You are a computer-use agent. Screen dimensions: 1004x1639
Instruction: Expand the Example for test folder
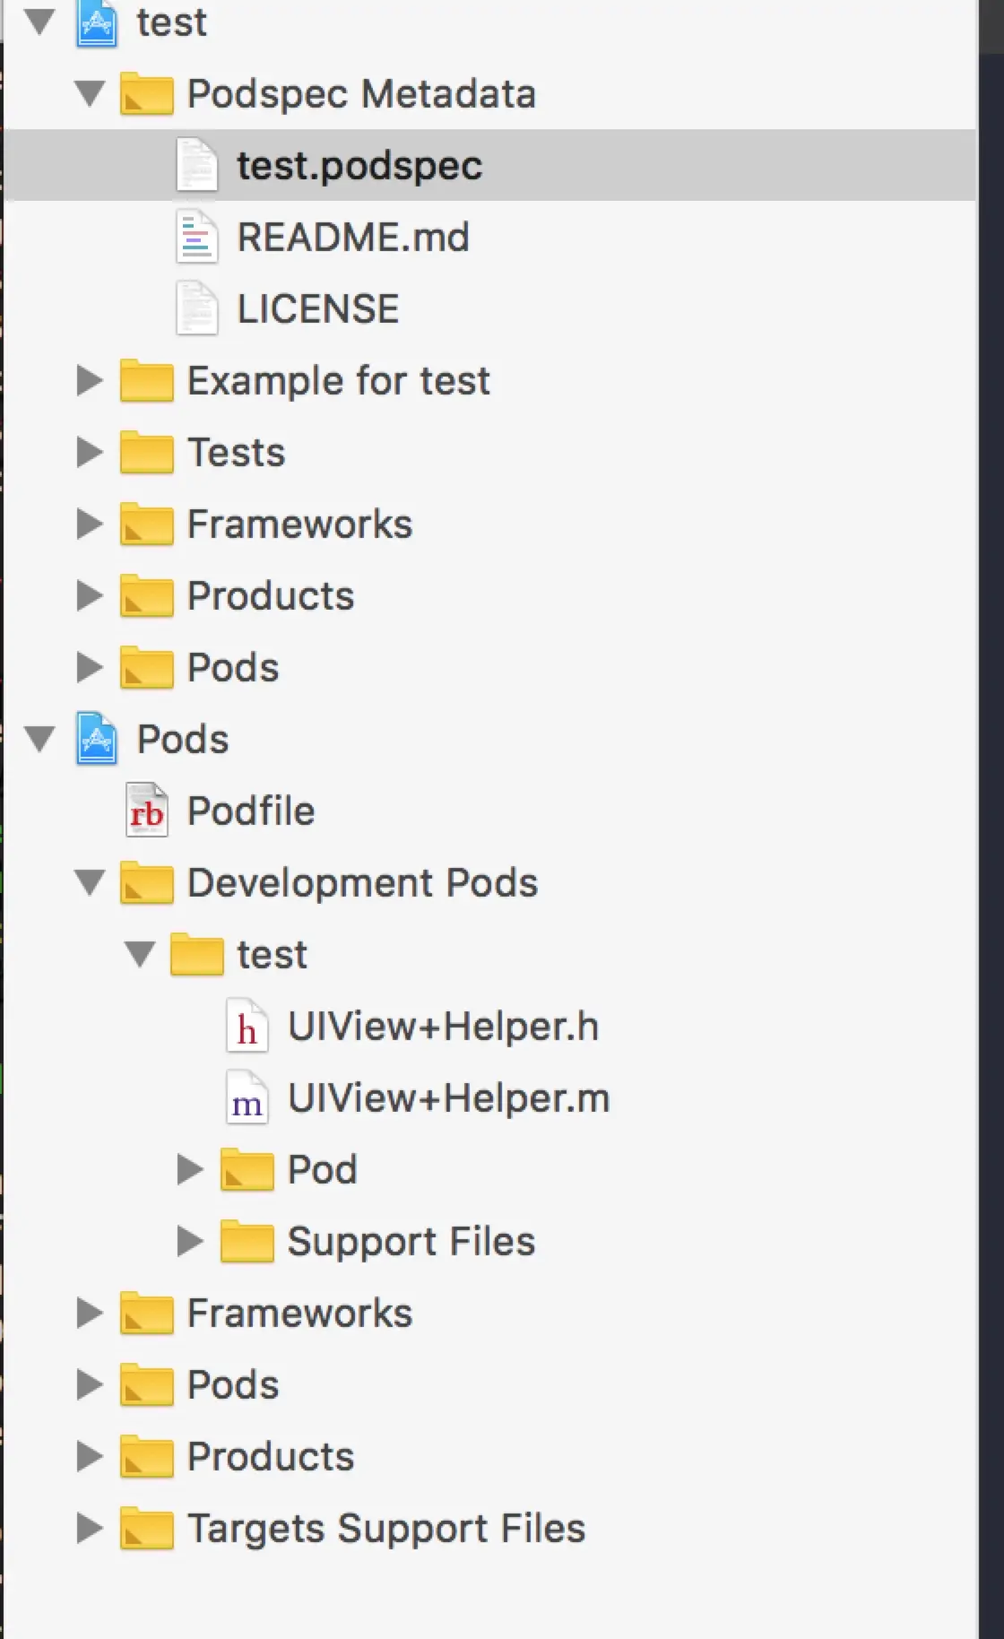90,381
